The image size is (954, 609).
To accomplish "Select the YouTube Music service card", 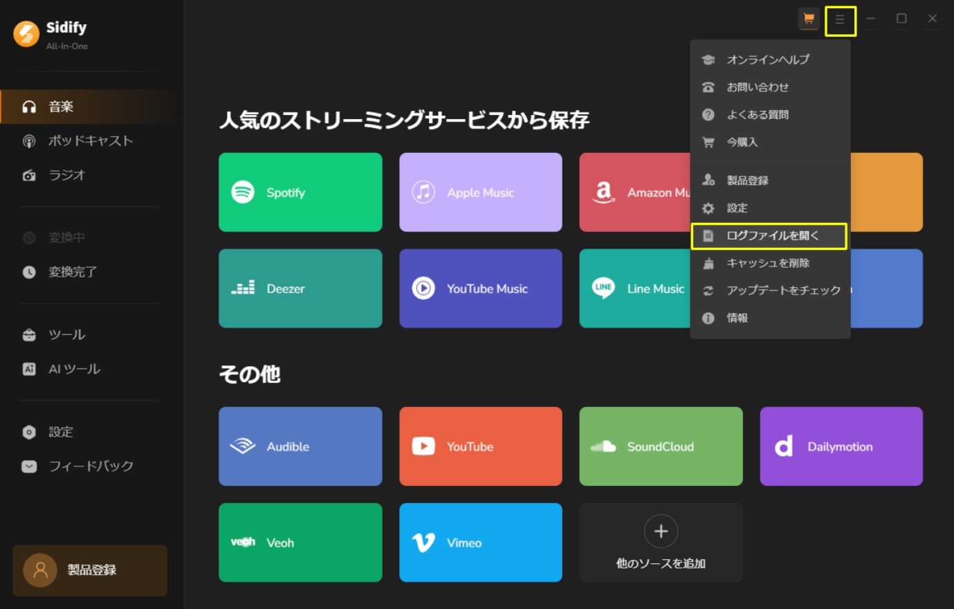I will pyautogui.click(x=481, y=289).
